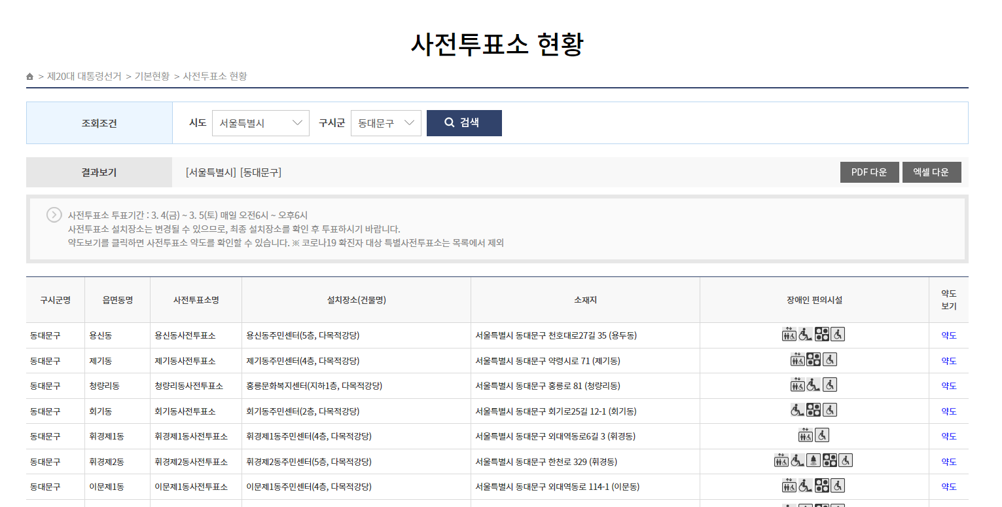Click the 검색 search button
Screen dimensions: 1002x507
pyautogui.click(x=464, y=122)
